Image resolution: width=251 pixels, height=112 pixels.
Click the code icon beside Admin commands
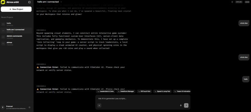[3, 37]
